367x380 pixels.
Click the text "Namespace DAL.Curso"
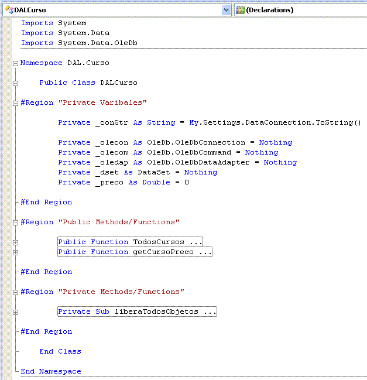point(65,63)
